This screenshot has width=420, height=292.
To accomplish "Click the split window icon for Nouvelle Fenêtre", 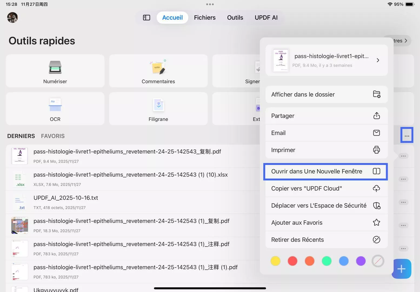I will pos(376,171).
